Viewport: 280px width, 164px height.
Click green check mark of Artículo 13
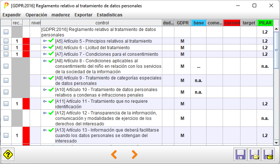51,130
